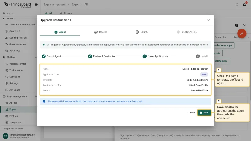This screenshot has height=141, width=251.
Task: Open the notifications bell
Action: tap(244, 4)
